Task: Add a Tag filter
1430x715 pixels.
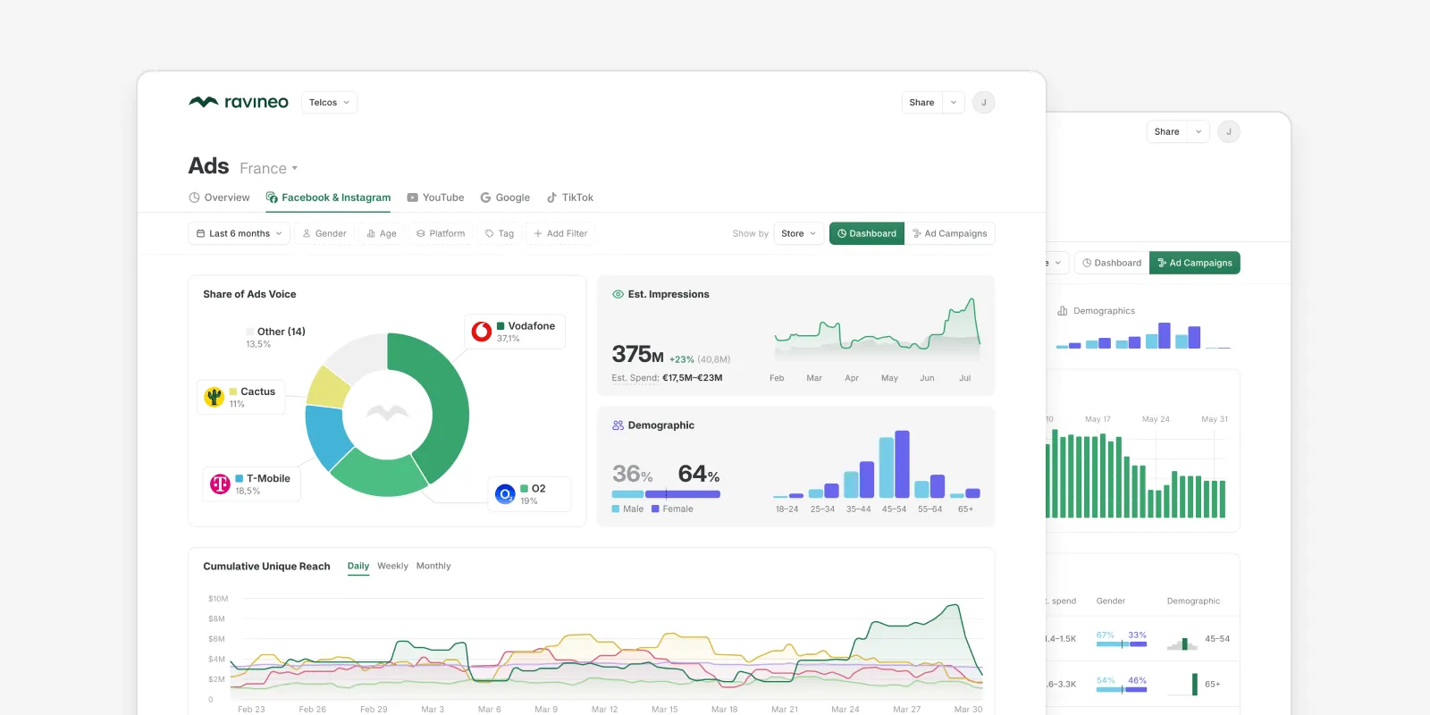Action: click(x=500, y=233)
